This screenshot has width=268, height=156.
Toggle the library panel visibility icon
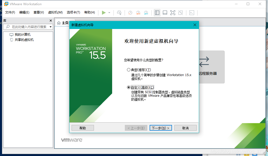157,12
